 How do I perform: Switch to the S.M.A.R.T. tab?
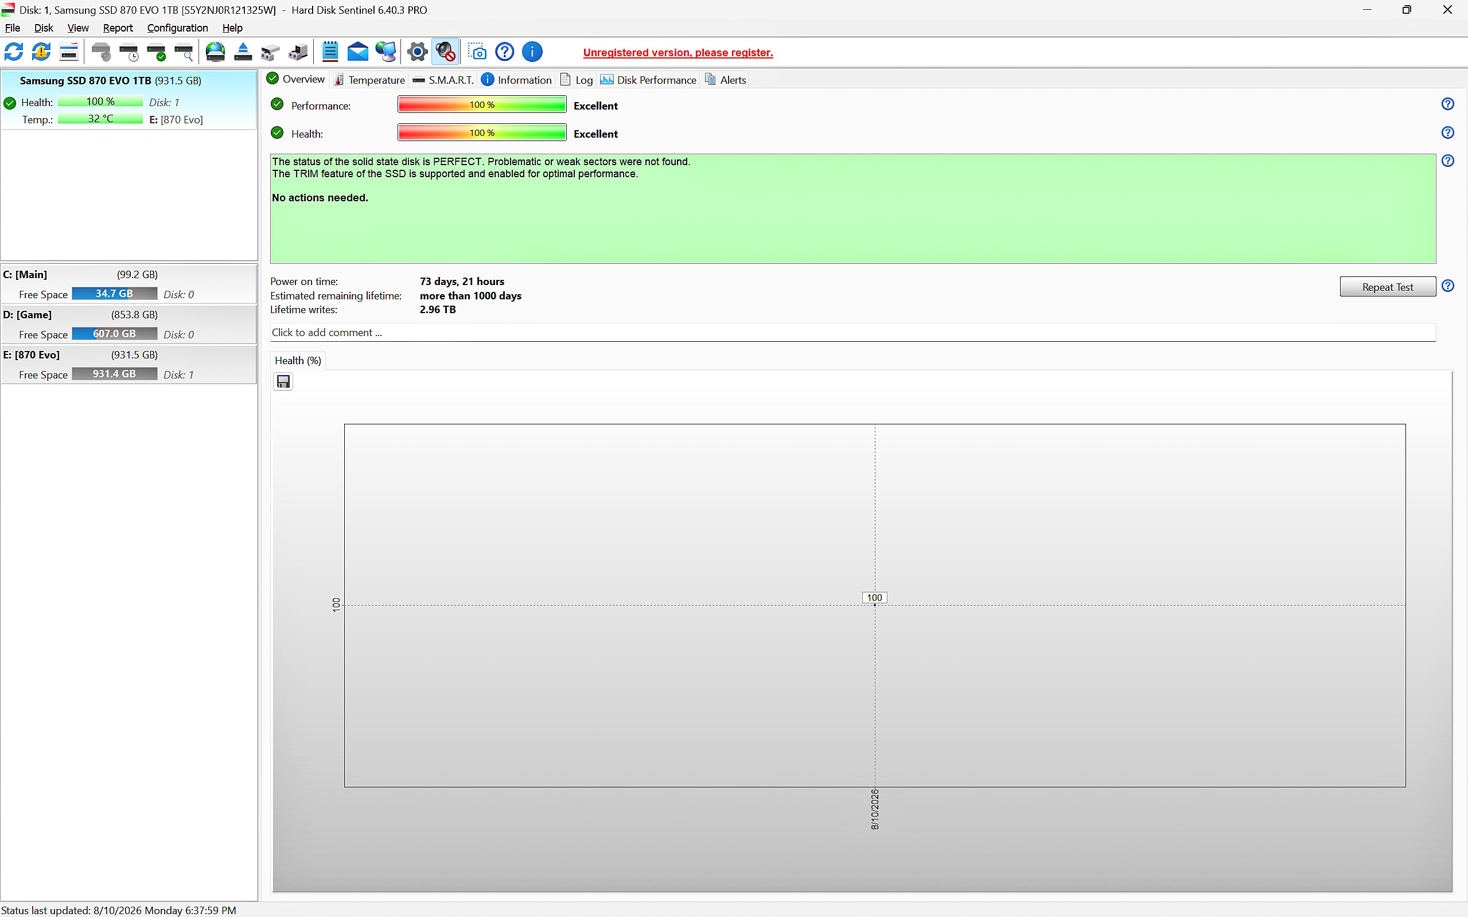(x=443, y=80)
